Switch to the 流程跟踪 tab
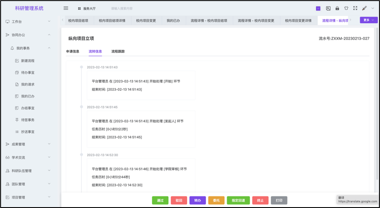This screenshot has height=208, width=380. click(x=118, y=51)
